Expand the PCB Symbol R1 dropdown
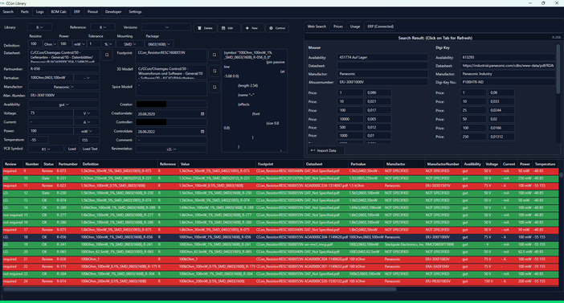The image size is (564, 303). [46, 149]
